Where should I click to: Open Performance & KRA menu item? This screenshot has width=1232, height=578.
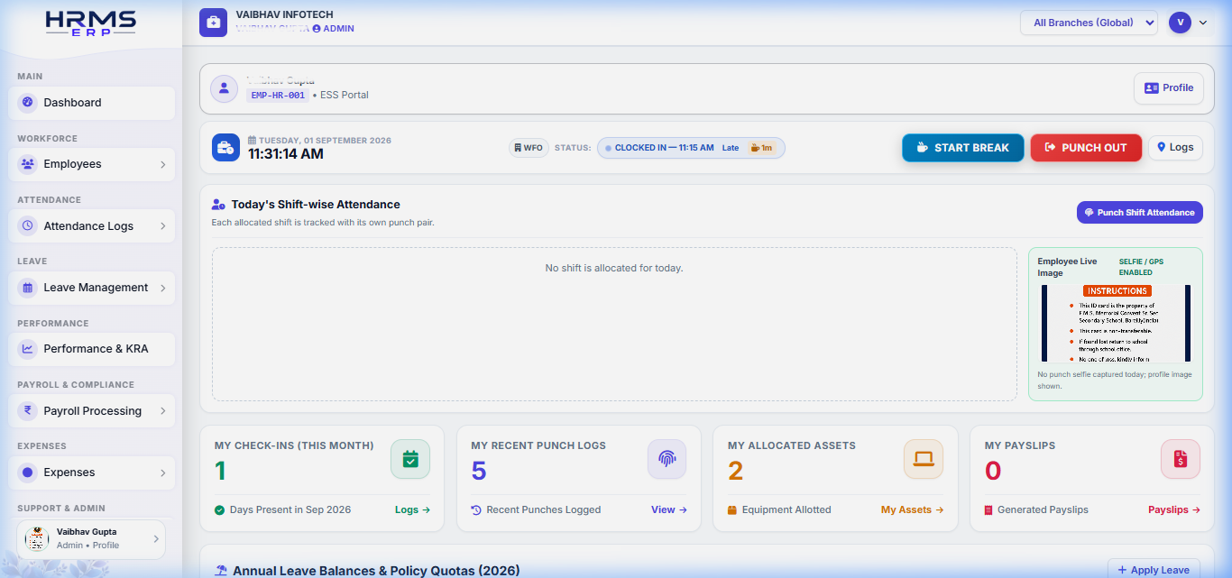(92, 349)
